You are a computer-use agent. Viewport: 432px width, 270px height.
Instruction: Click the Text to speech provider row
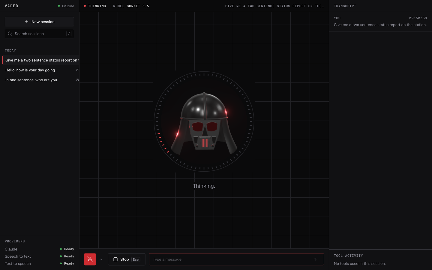point(39,263)
